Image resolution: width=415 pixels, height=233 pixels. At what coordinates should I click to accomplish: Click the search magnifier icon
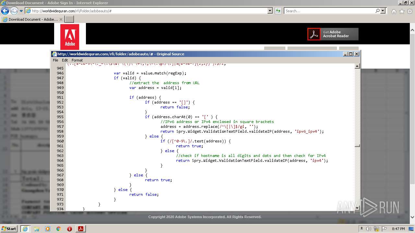(377, 11)
